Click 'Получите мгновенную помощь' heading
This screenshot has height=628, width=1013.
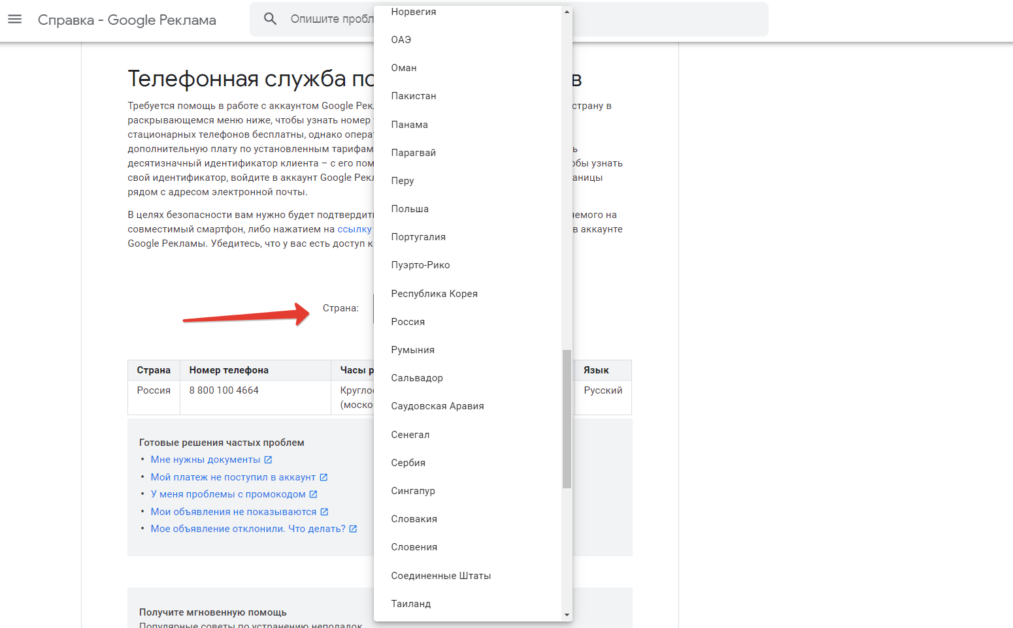[x=213, y=612]
